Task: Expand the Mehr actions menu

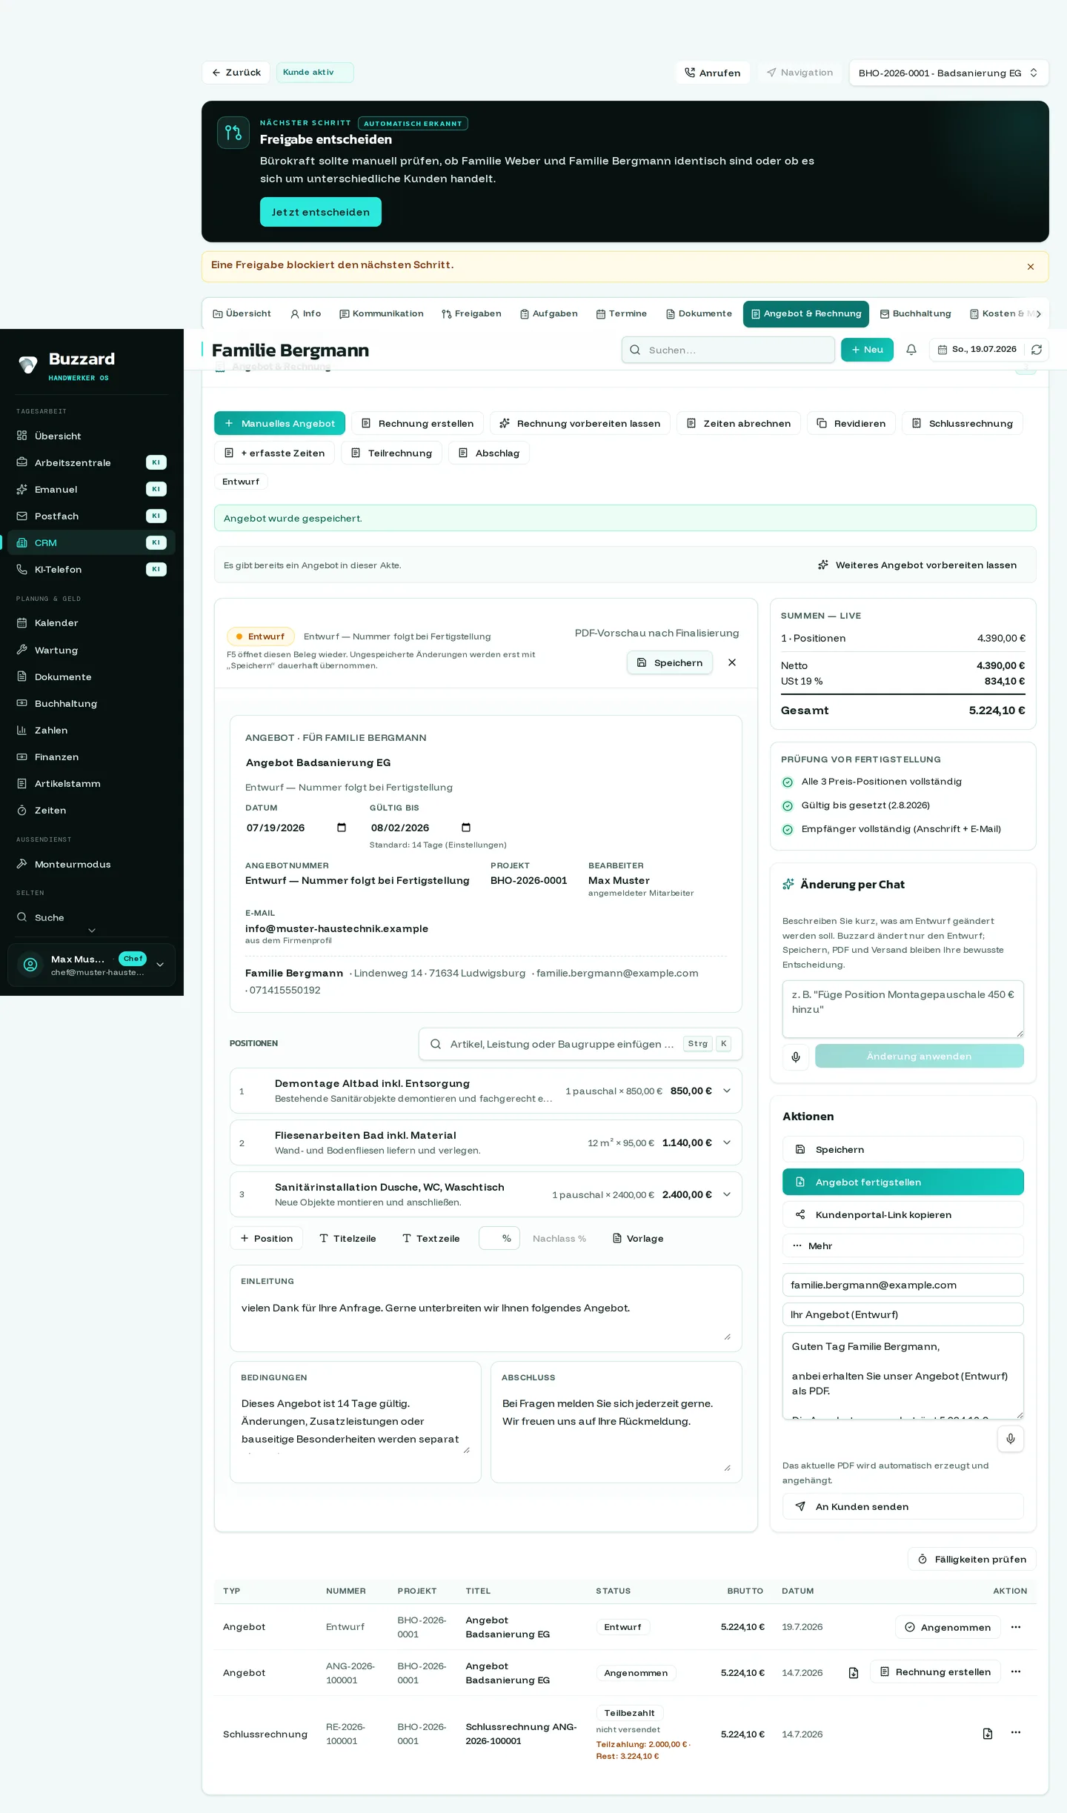Action: click(903, 1246)
